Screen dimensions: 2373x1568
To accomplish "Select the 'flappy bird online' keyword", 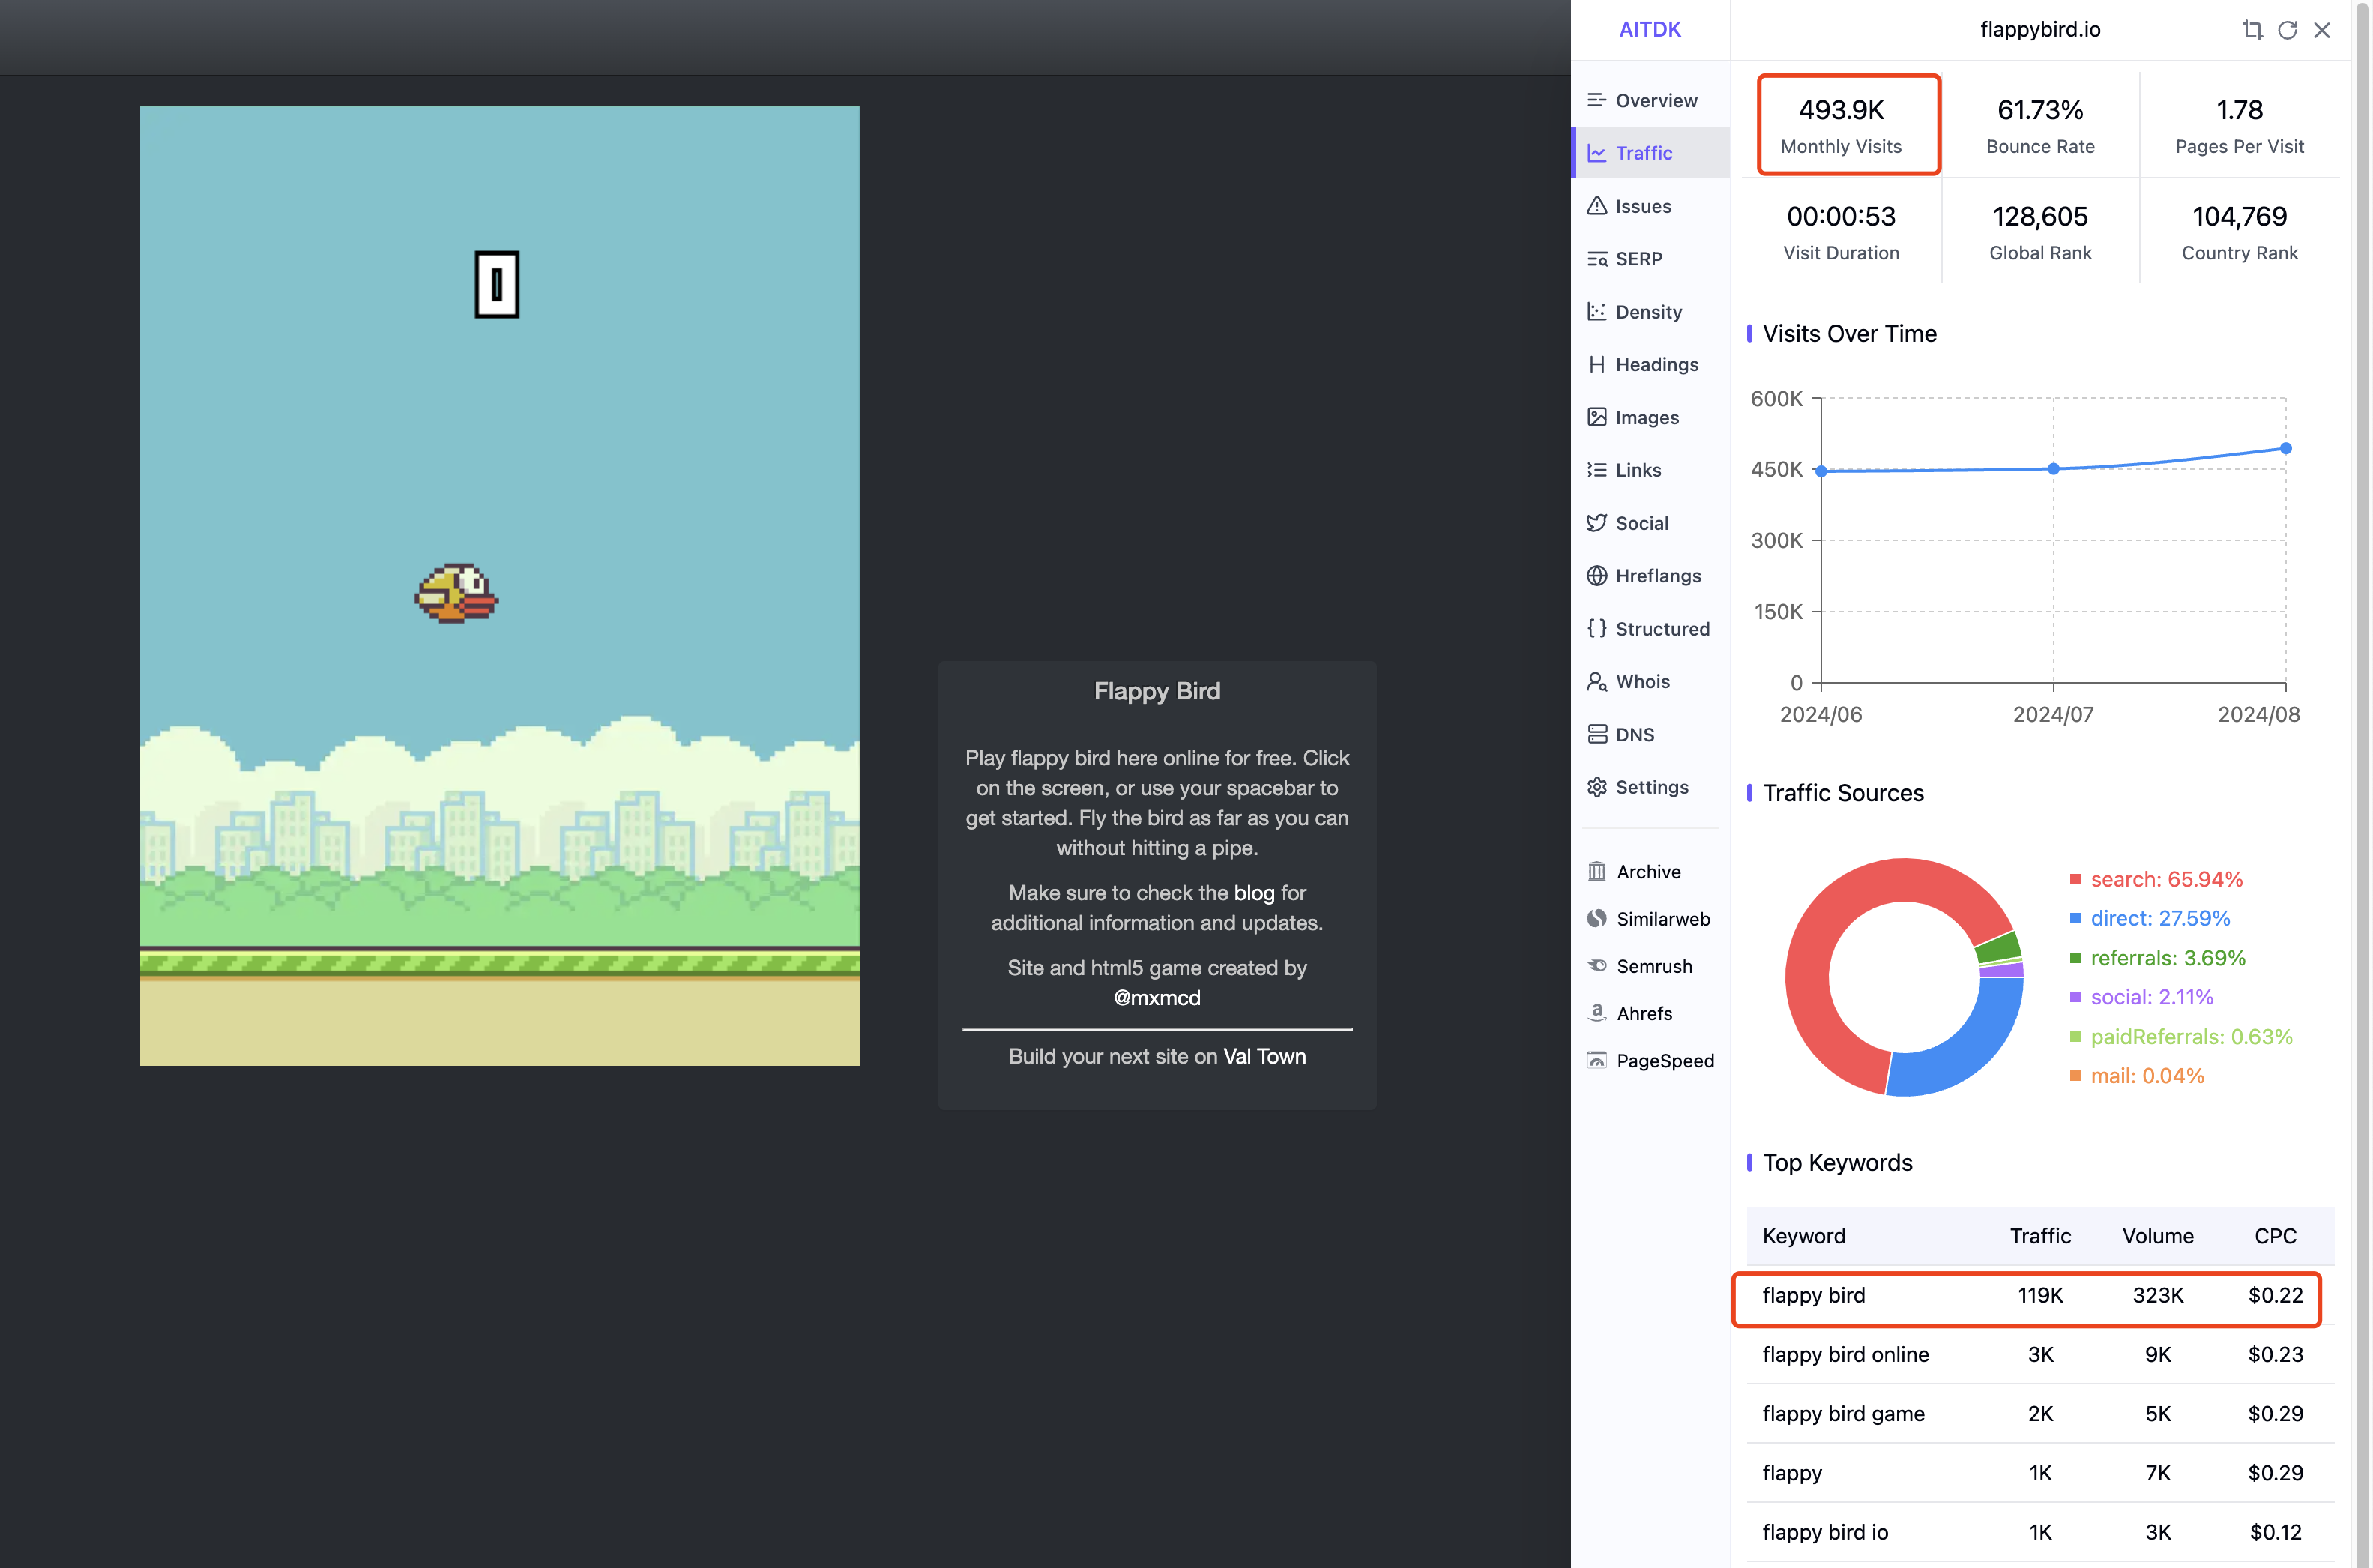I will [1846, 1355].
